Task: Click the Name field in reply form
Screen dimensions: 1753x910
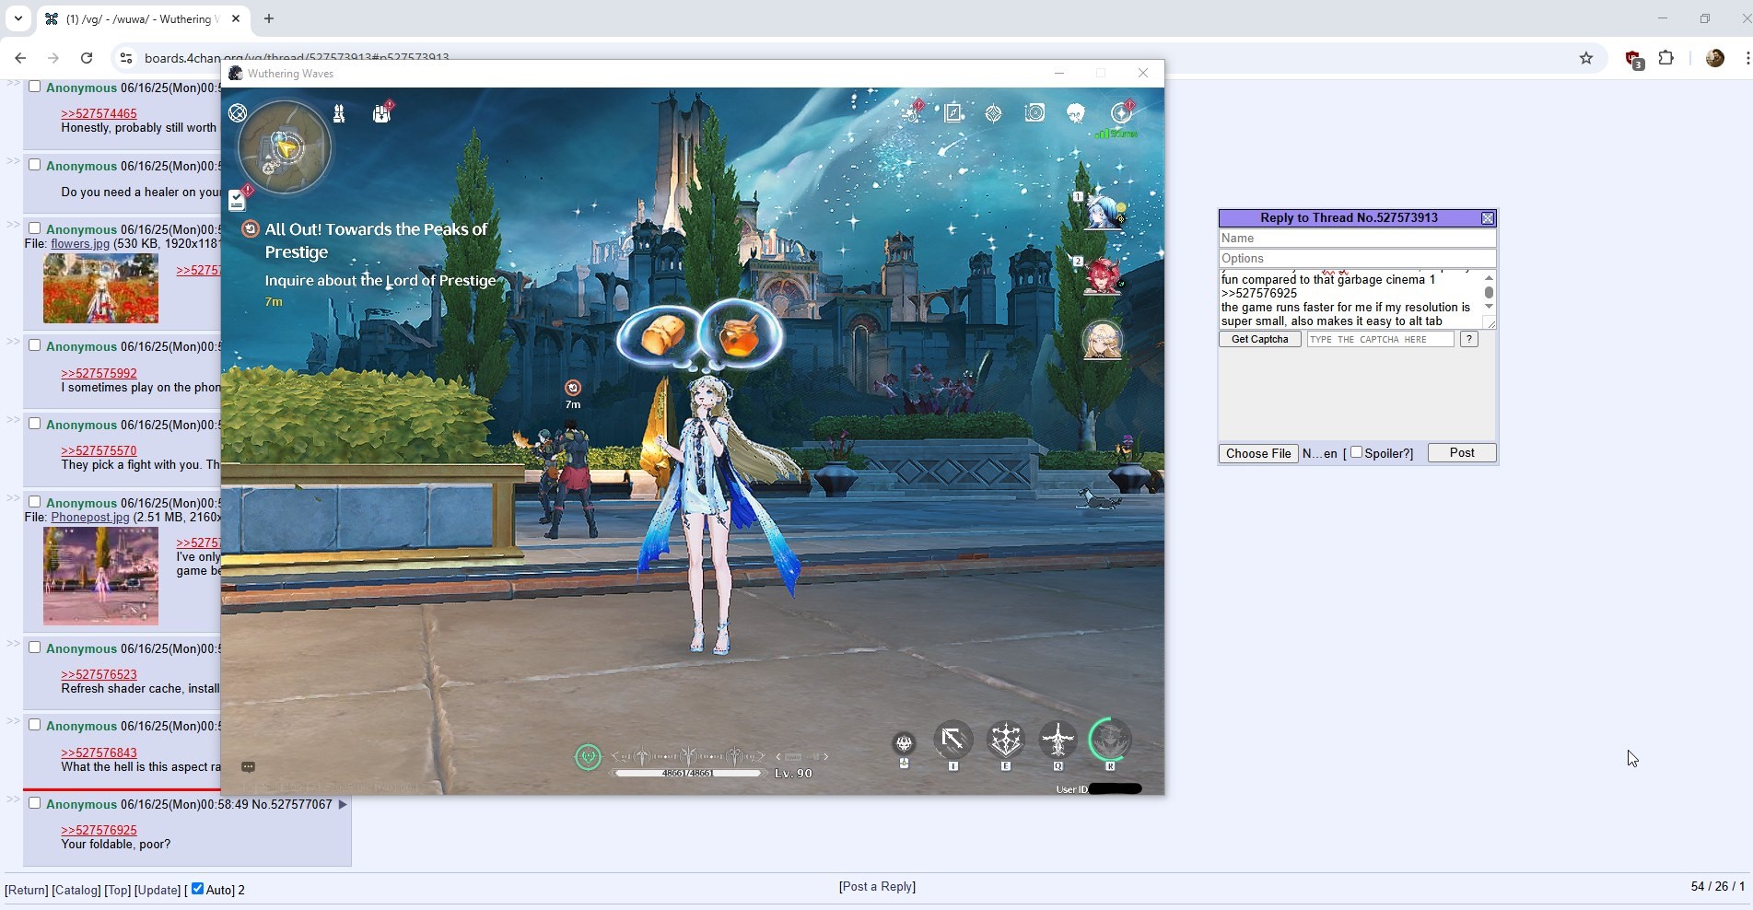Action: 1357,238
